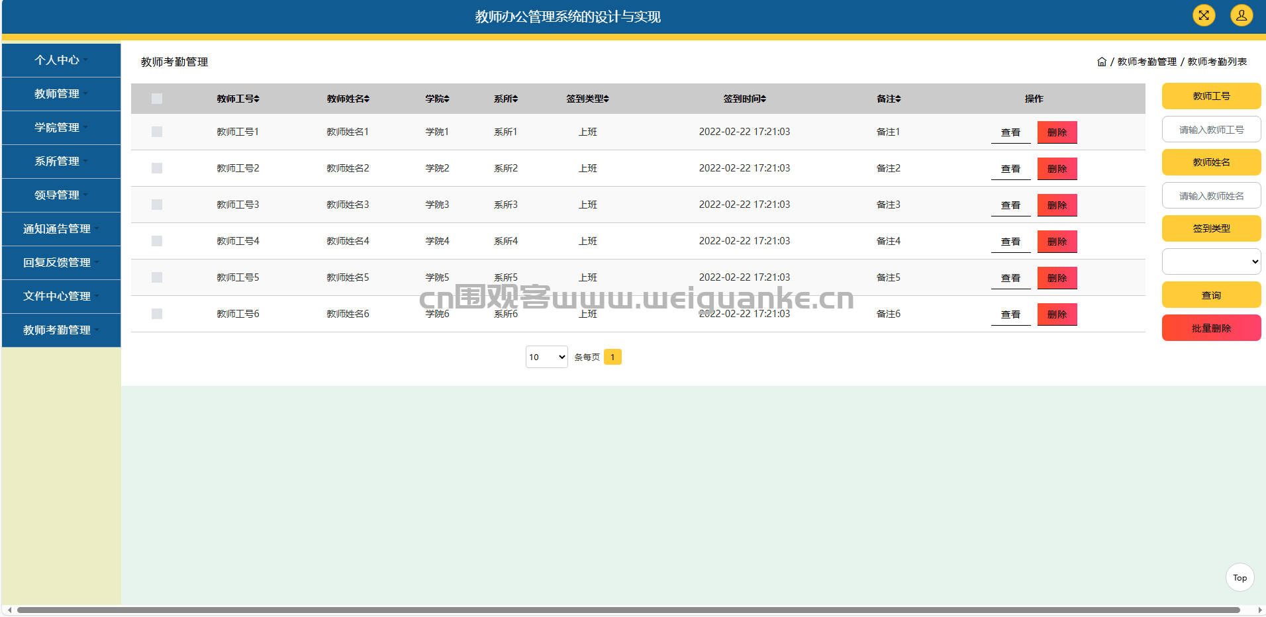
Task: Check the row checkbox for 教师工号4
Action: click(157, 241)
